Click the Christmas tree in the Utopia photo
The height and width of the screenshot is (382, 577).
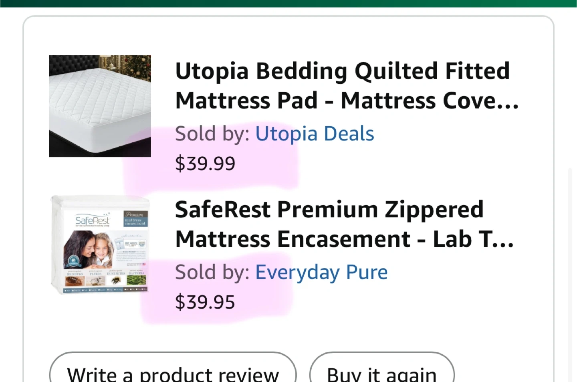138,66
